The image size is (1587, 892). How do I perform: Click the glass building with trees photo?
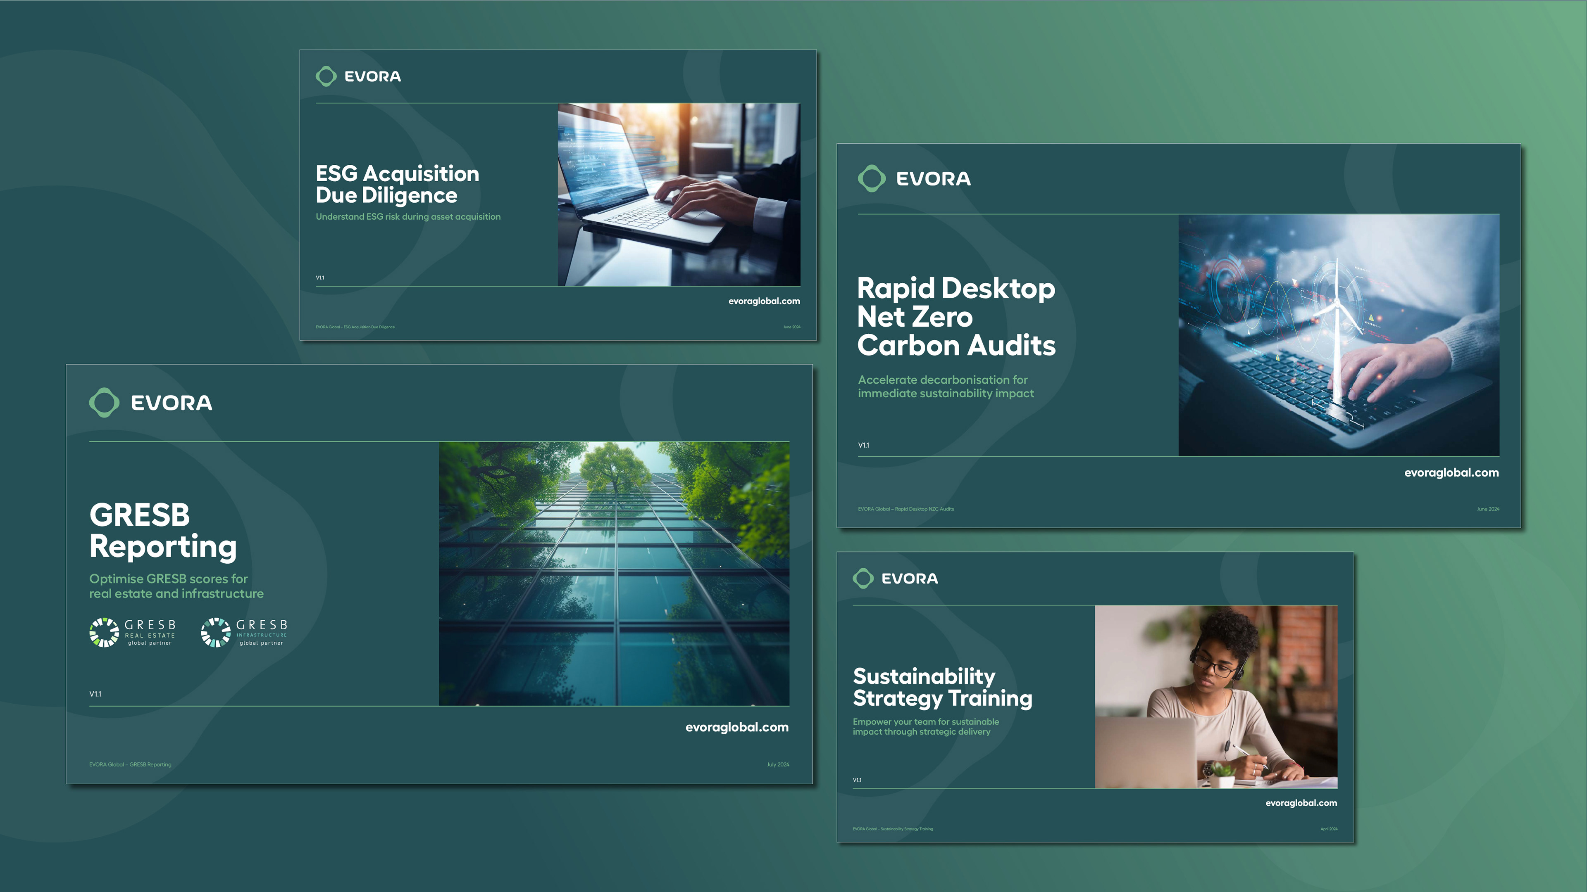[614, 573]
